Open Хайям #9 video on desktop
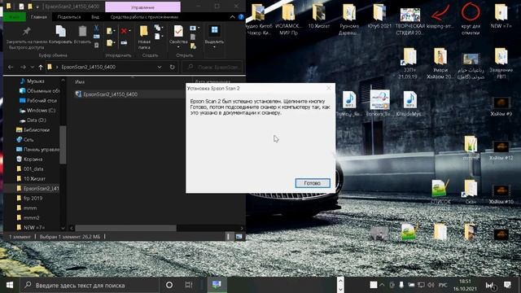521x293 pixels. [501, 107]
